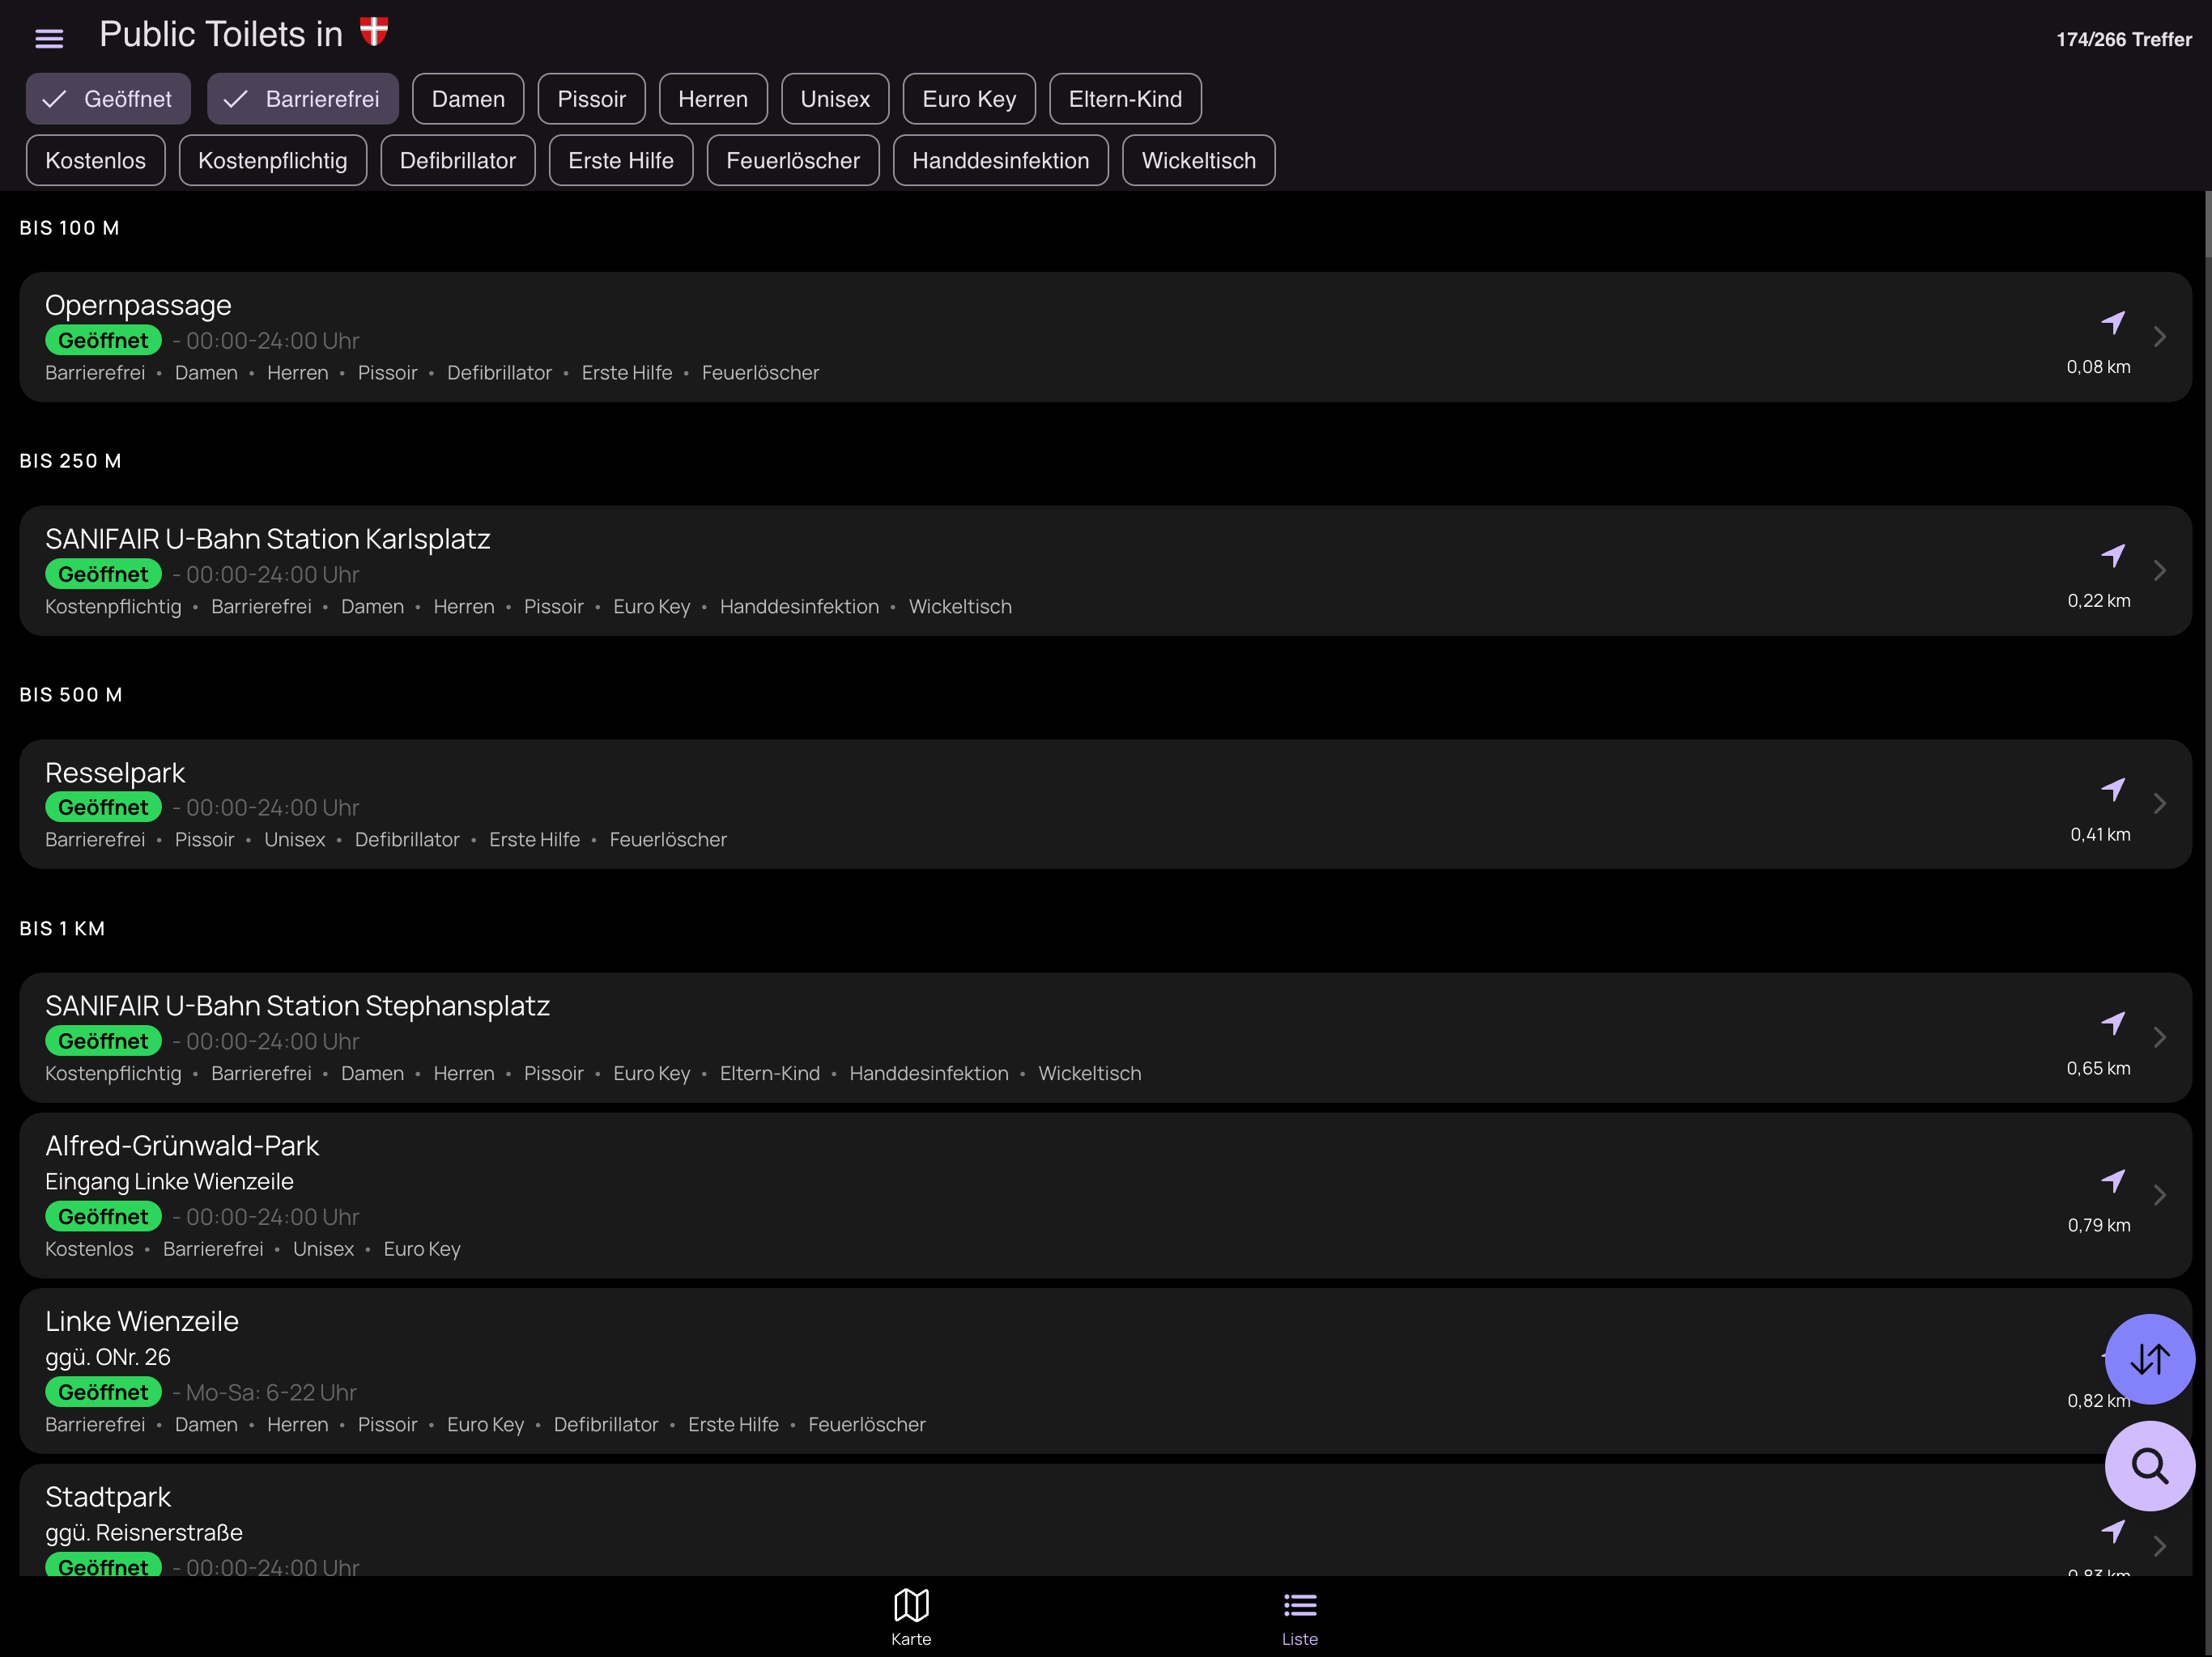Disable the Geöffnet filter chip

(x=108, y=99)
